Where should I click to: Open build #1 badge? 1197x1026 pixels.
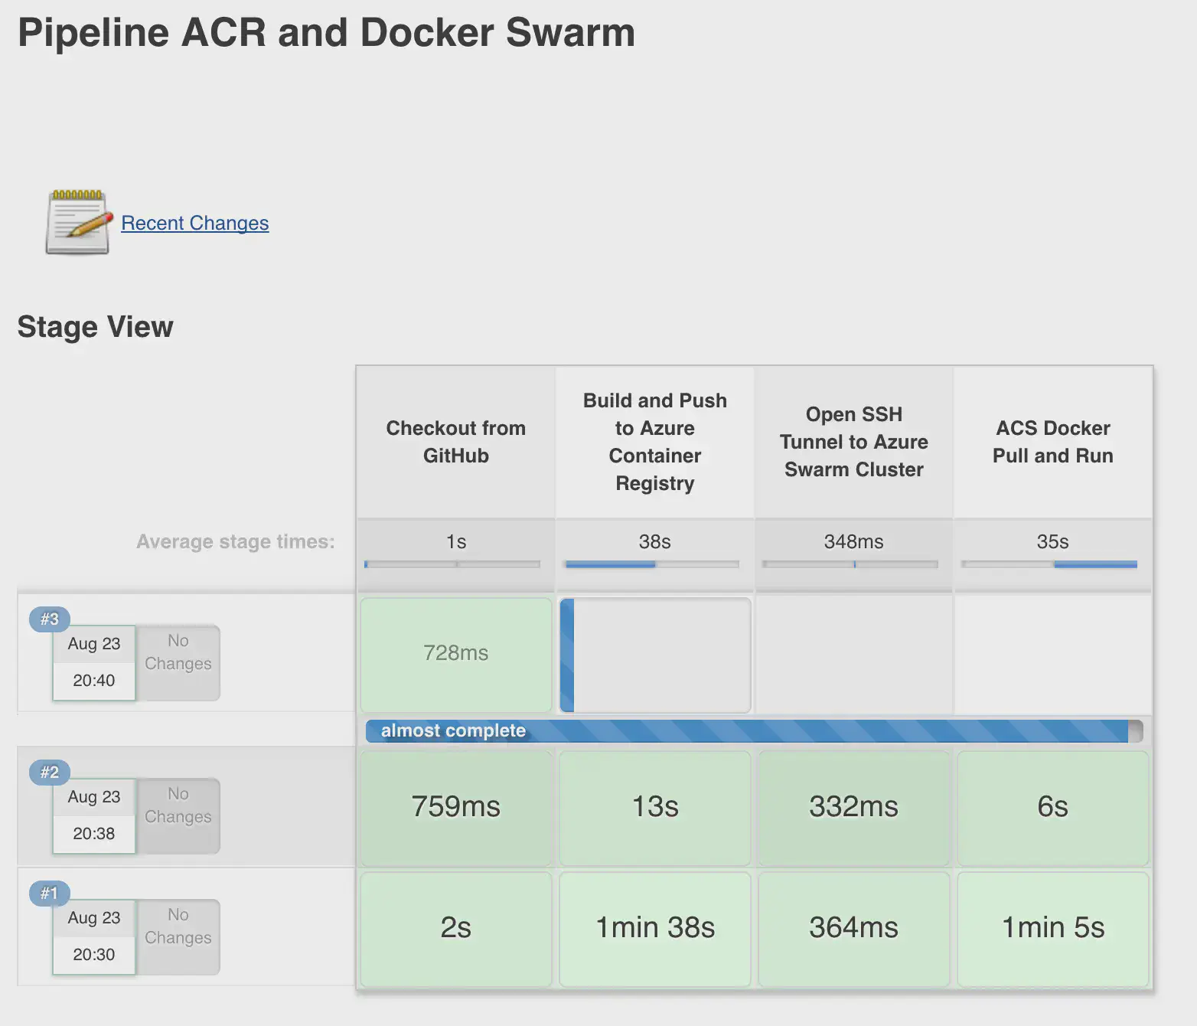49,893
